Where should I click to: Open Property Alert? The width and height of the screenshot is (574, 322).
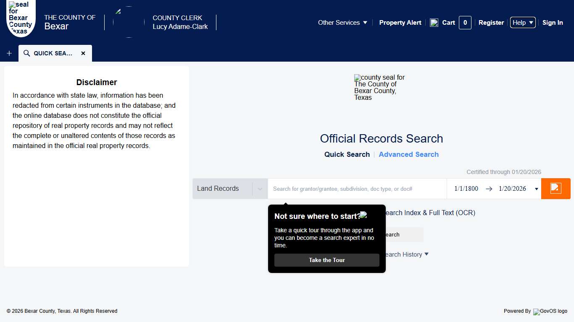[x=400, y=23]
